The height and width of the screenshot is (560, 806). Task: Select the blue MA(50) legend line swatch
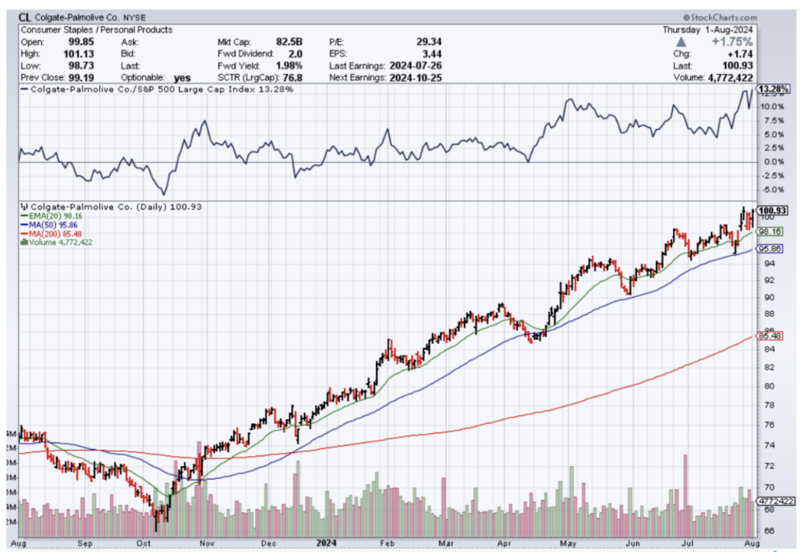tap(24, 225)
